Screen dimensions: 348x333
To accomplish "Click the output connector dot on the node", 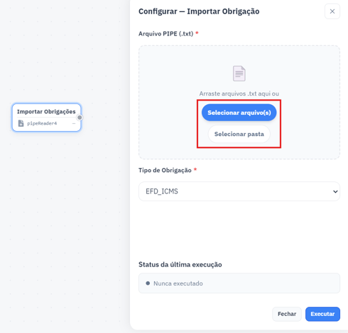I will coord(80,118).
